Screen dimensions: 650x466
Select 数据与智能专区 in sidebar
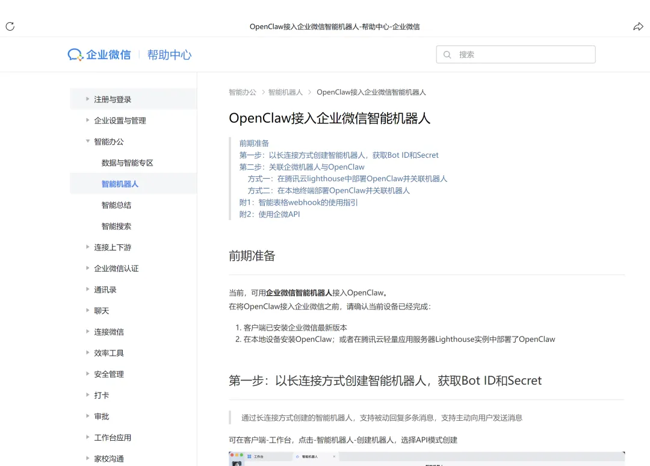128,163
